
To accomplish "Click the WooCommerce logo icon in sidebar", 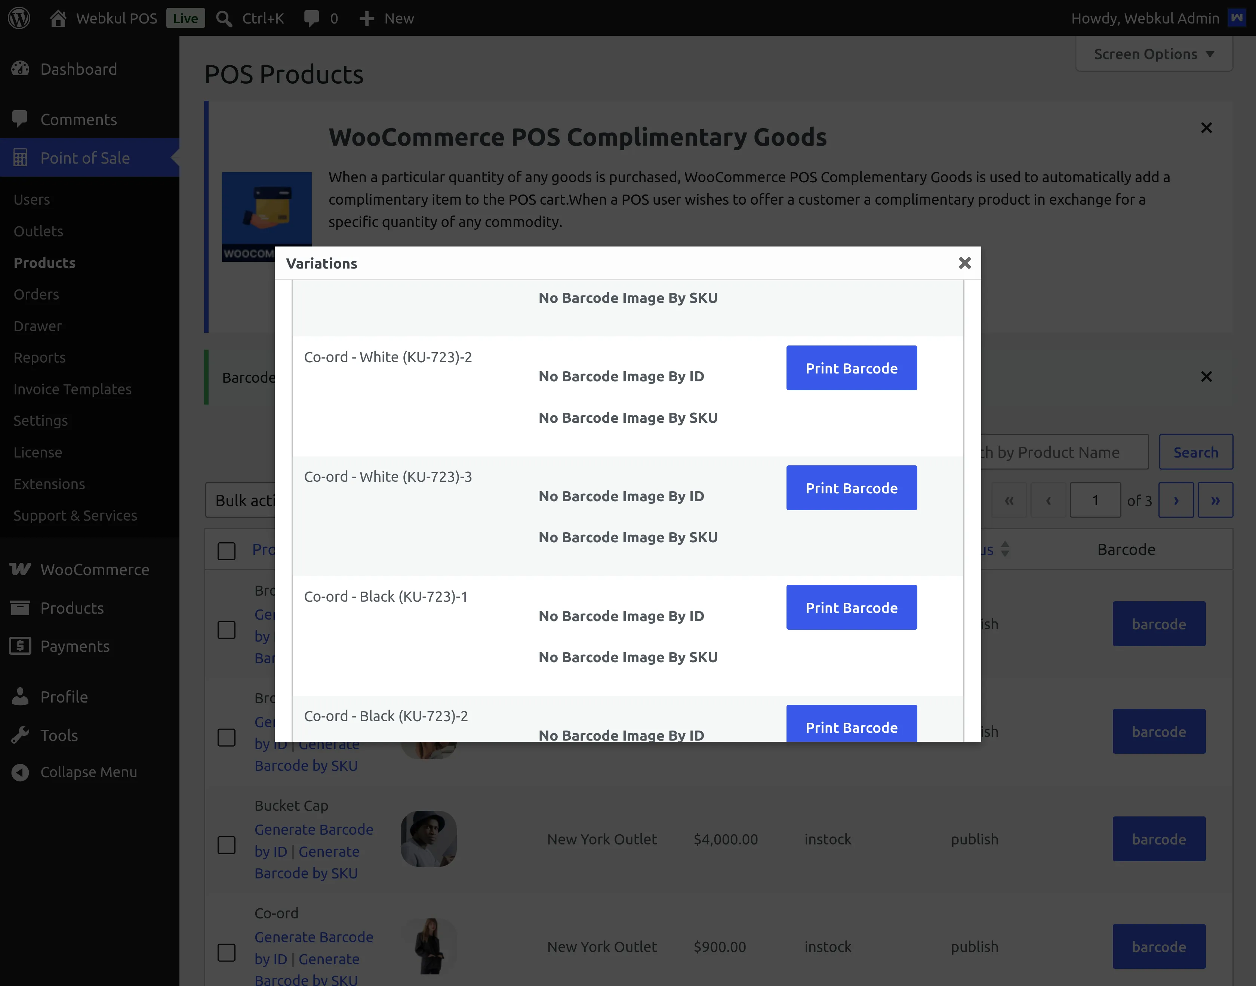I will [20, 569].
